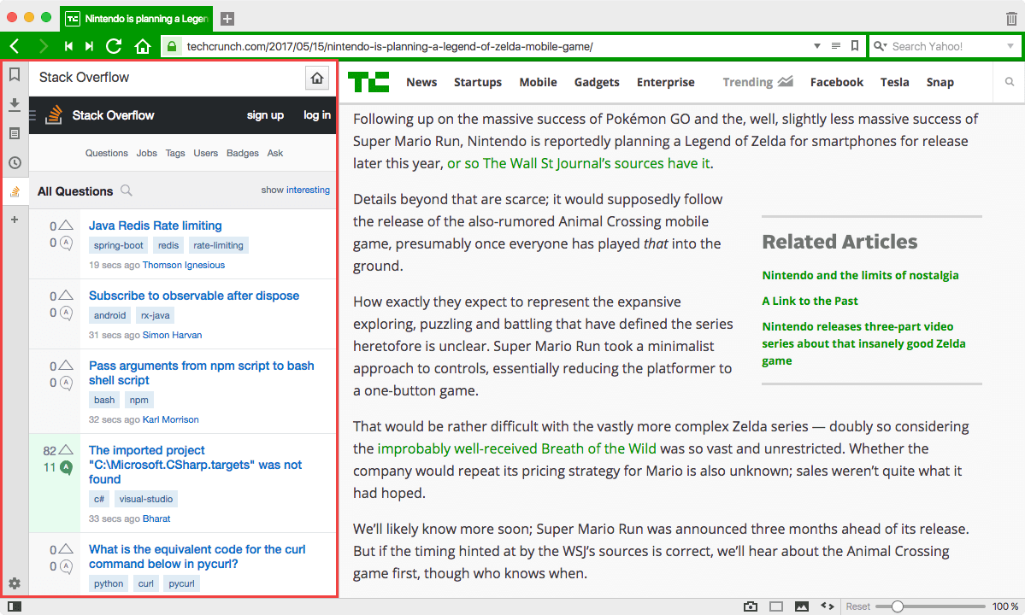Click log in in Stack Overflow panel
The image size is (1025, 615).
(317, 115)
